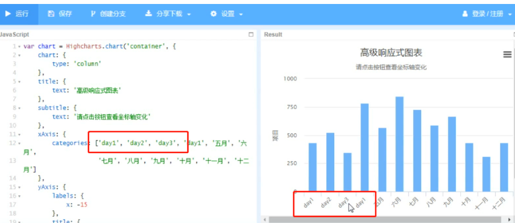
Task: Click the x-axis label 十二月
Action: pos(499,203)
